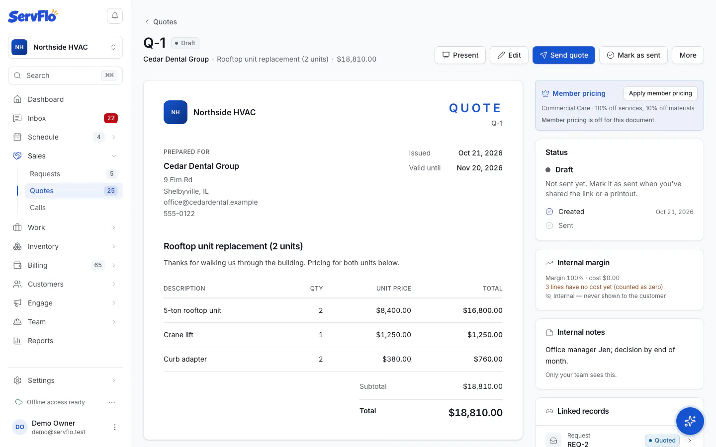Viewport: 716px width, 447px height.
Task: Click the Team icon in sidebar
Action: 17,322
